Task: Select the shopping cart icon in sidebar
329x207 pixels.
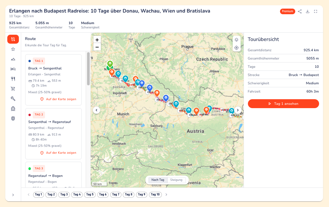Action: click(x=13, y=89)
